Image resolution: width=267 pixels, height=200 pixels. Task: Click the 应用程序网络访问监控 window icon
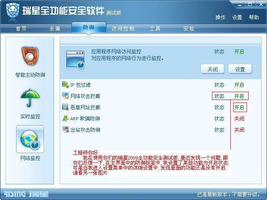coord(75,60)
